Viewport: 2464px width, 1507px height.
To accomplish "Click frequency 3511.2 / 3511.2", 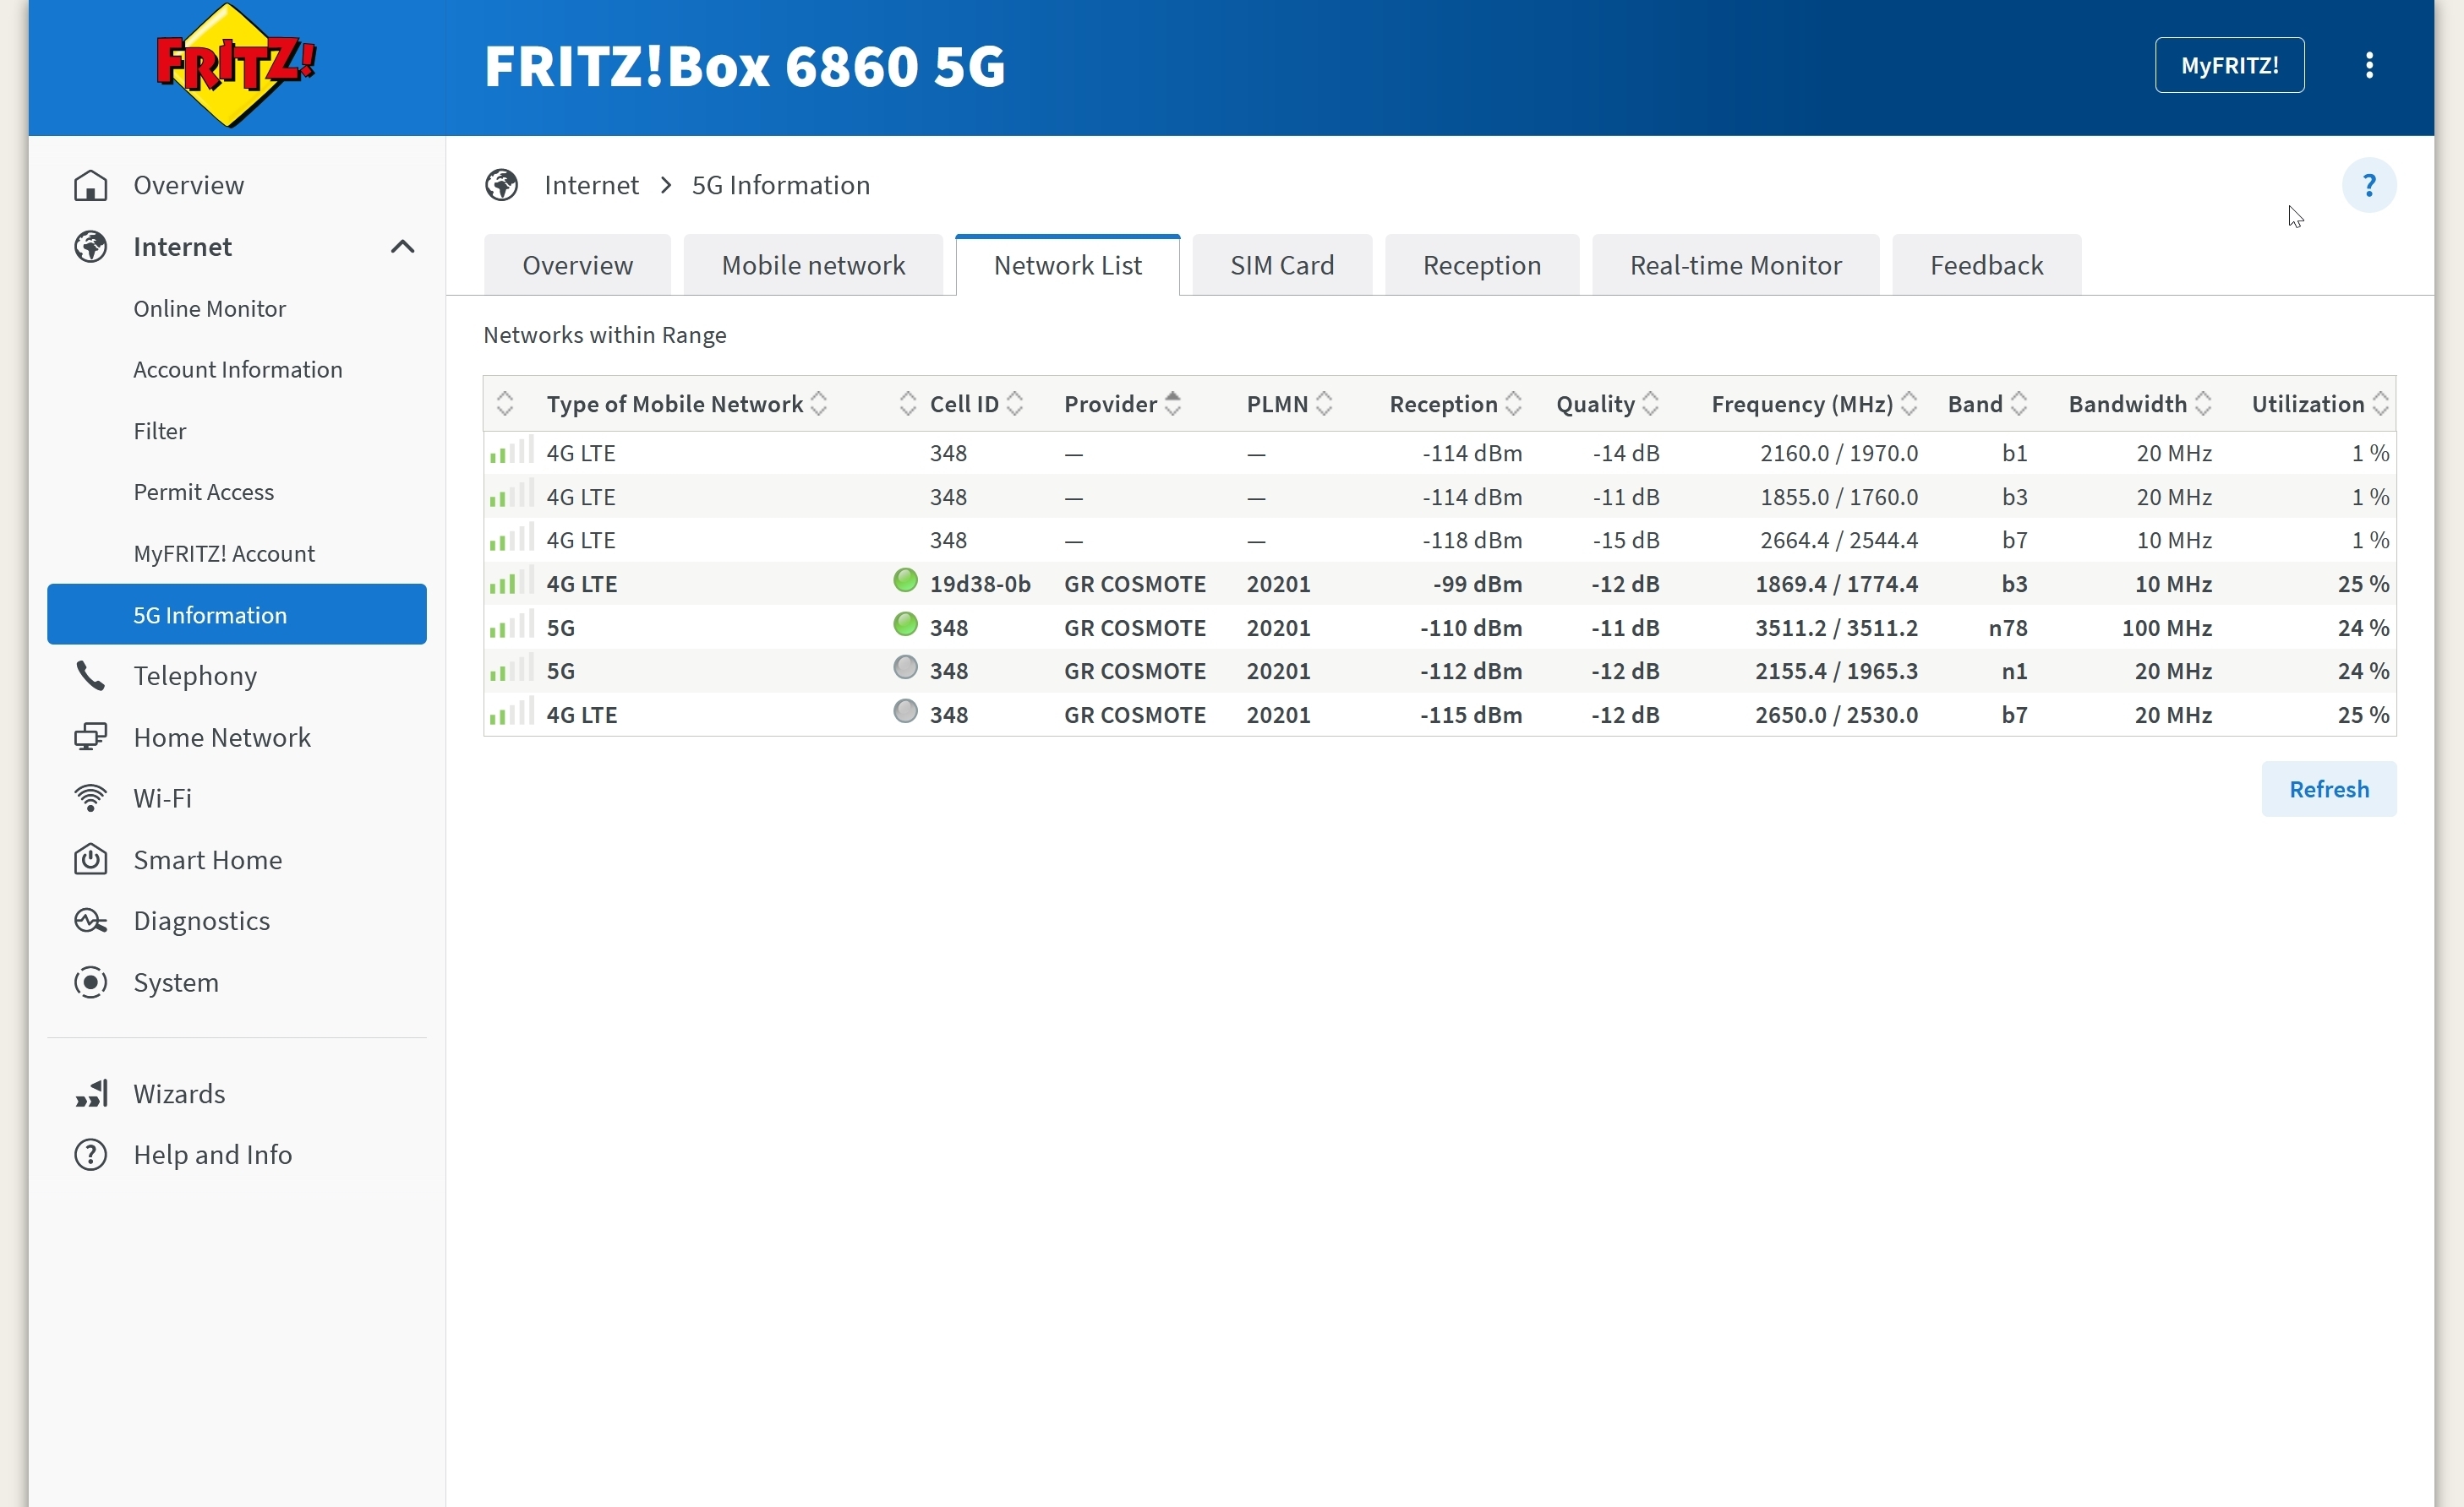I will point(1836,628).
